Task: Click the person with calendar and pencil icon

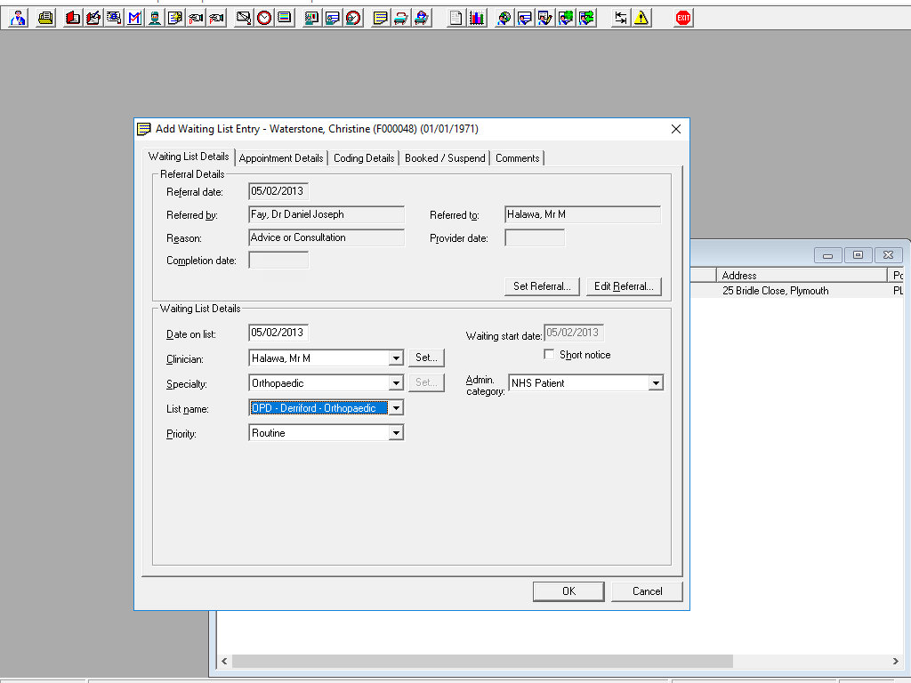Action: 545,18
